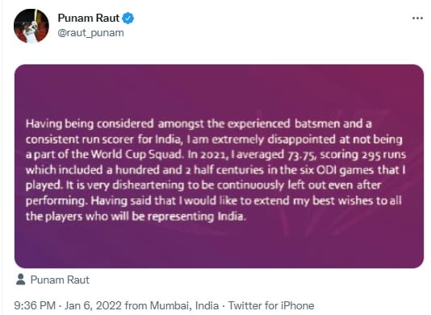Click the line 'extend my best wishes'
This screenshot has width=431, height=315.
click(214, 201)
